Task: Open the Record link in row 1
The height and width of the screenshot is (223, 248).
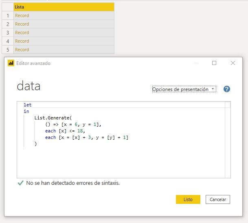Action: coord(22,15)
